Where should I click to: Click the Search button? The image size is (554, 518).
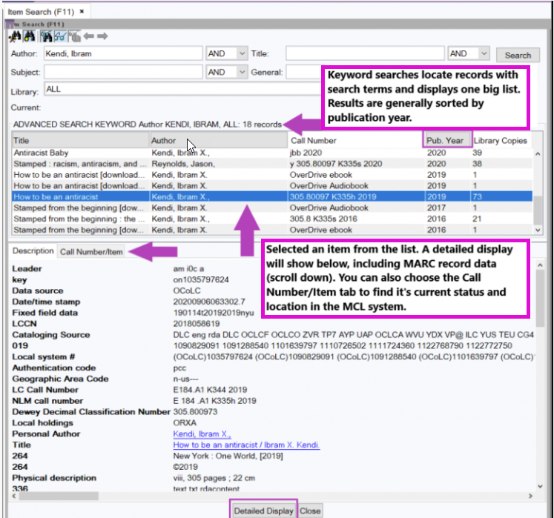518,55
